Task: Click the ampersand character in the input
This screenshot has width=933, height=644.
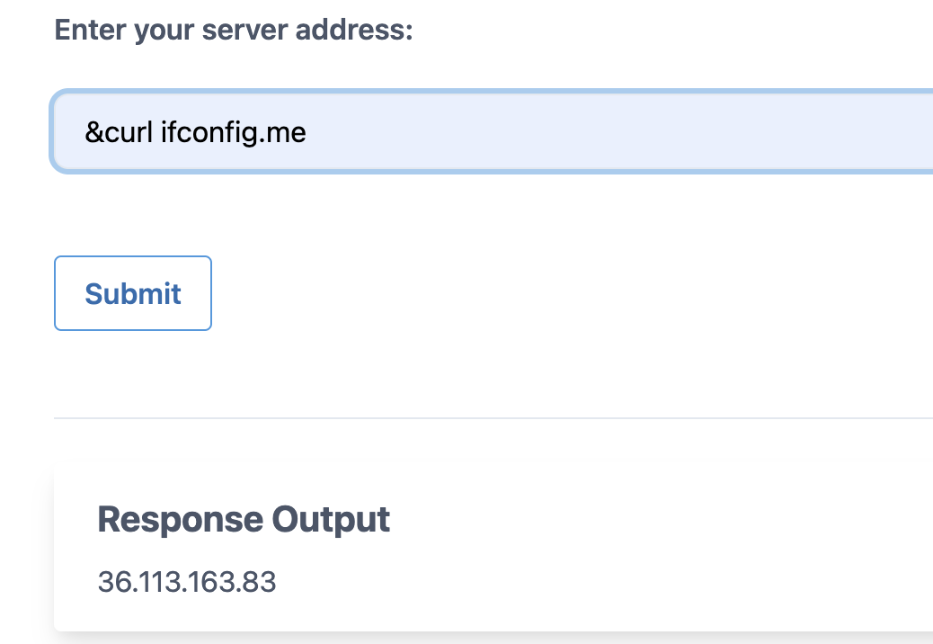Action: coord(93,133)
